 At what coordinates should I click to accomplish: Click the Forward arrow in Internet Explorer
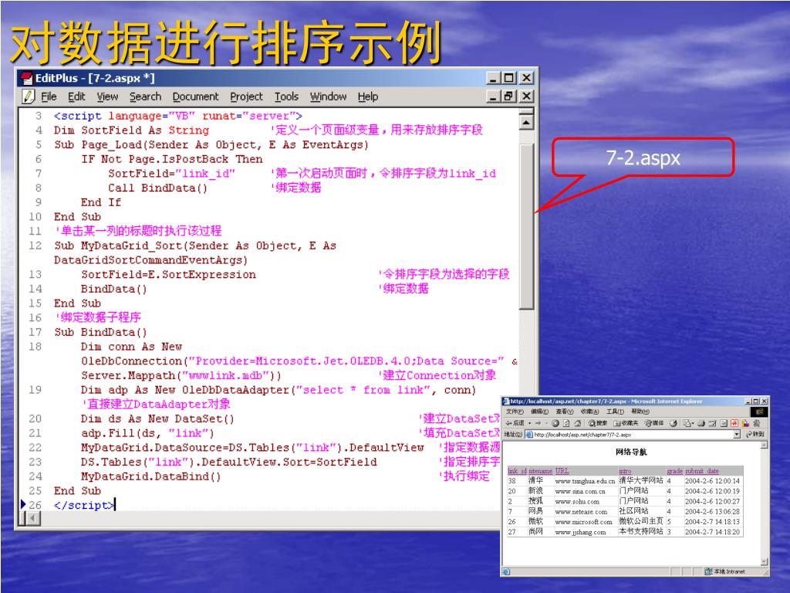(x=538, y=423)
